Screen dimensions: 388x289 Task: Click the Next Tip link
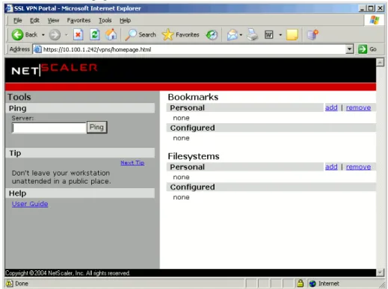point(132,163)
